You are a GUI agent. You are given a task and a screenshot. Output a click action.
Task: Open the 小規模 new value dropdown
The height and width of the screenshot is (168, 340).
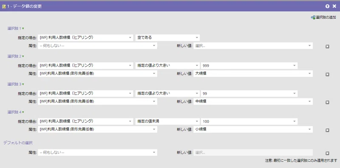pos(253,129)
